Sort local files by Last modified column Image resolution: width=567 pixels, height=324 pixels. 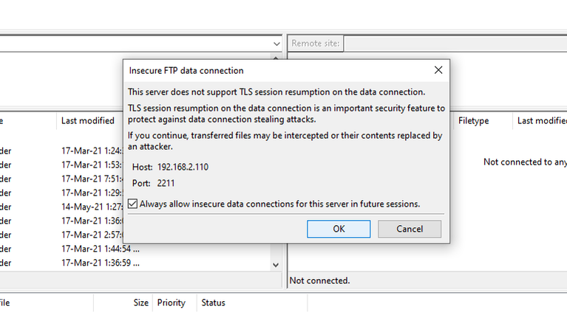pyautogui.click(x=88, y=120)
